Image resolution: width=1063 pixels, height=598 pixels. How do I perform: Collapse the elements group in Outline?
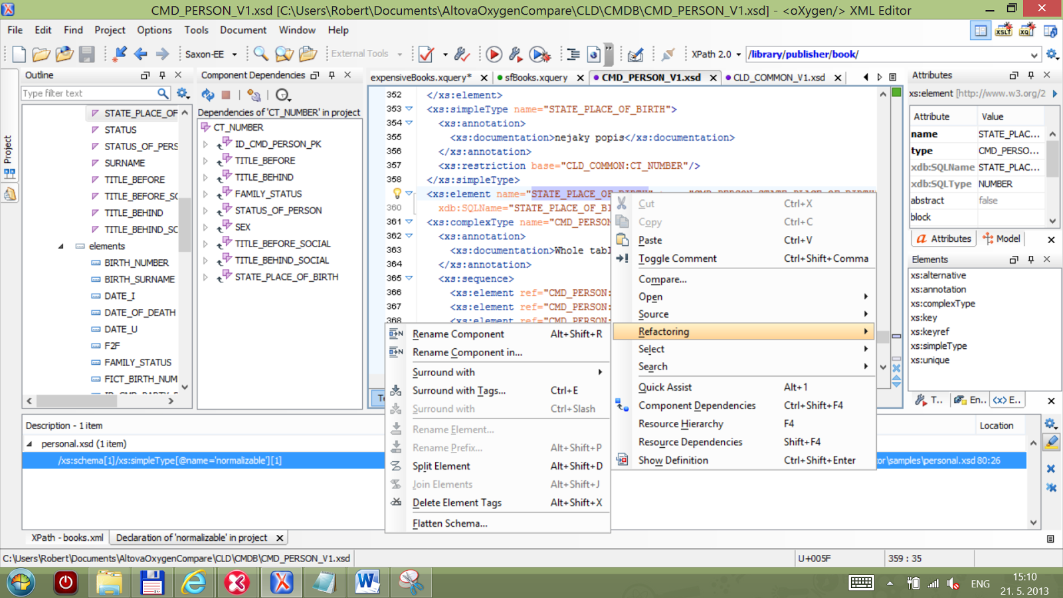(60, 246)
